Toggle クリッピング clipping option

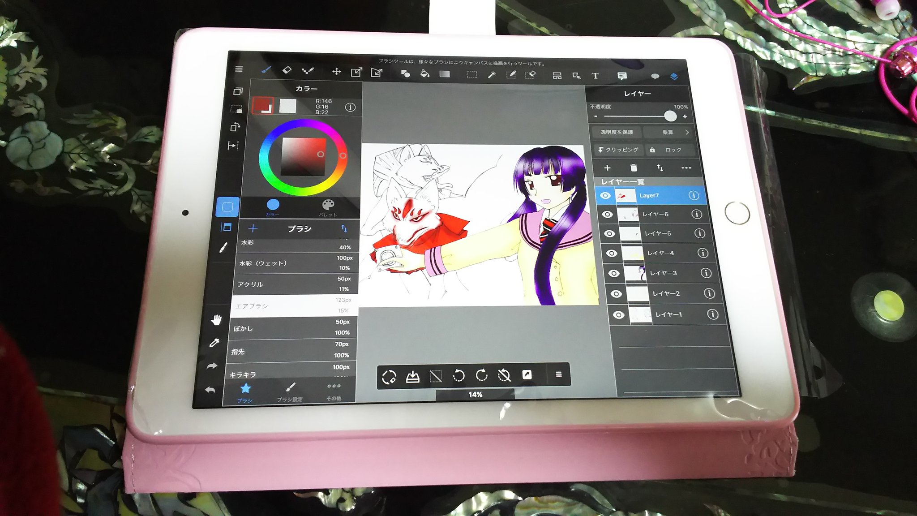pyautogui.click(x=619, y=150)
